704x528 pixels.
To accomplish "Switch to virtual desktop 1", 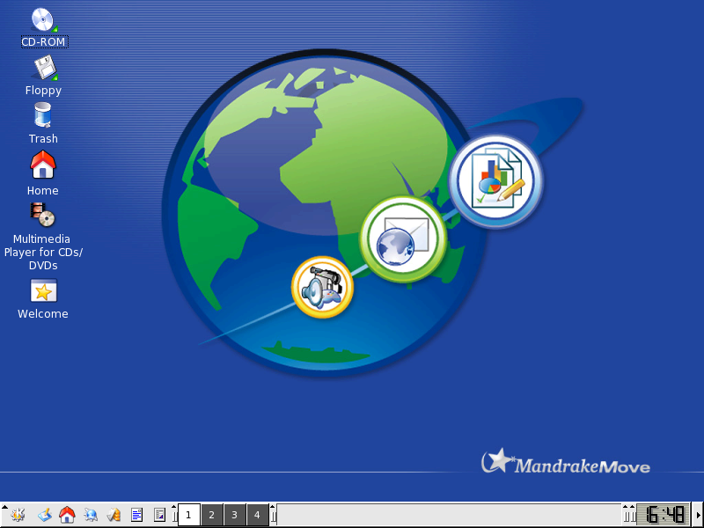I will pyautogui.click(x=189, y=515).
